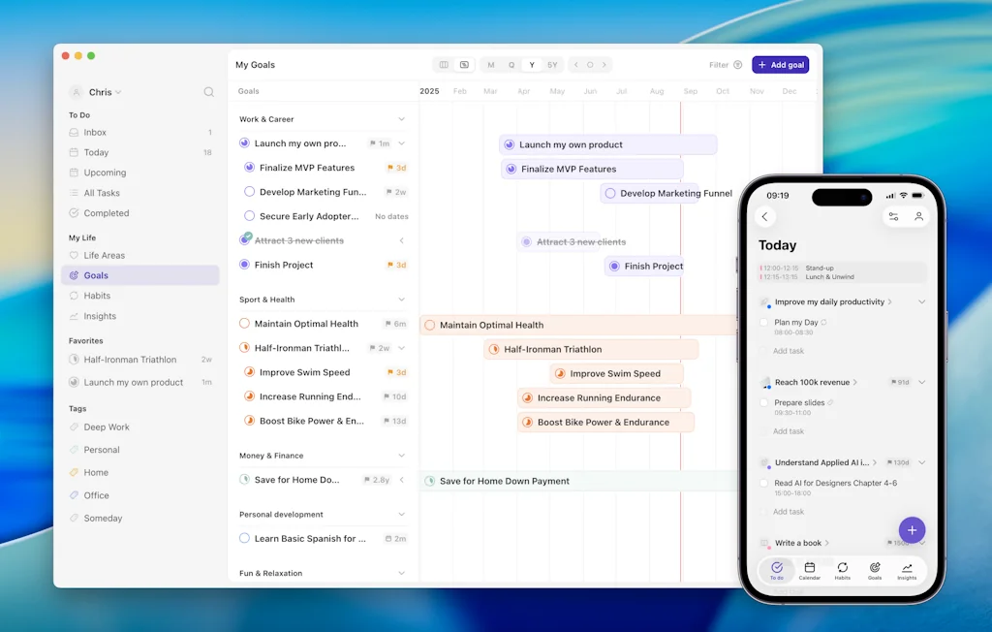Collapse the Sport & Health section

coord(401,300)
